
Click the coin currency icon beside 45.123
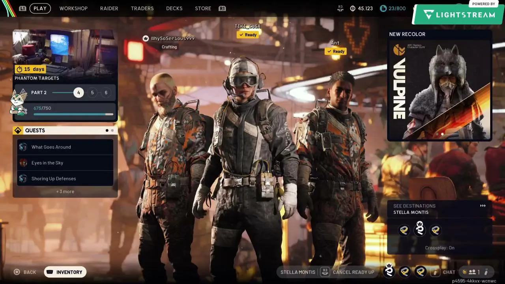pyautogui.click(x=353, y=8)
